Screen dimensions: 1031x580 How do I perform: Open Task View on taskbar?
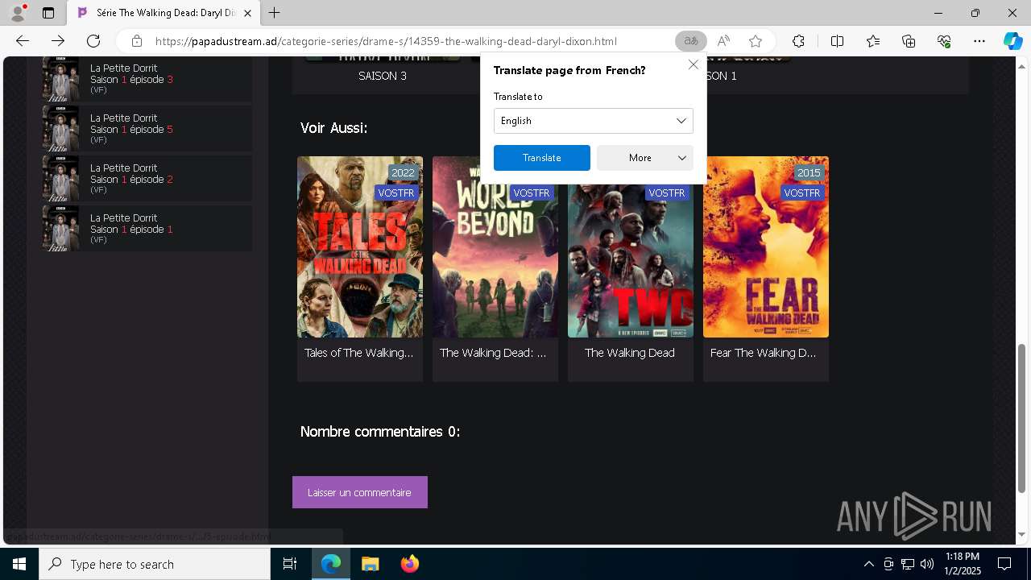click(x=290, y=564)
